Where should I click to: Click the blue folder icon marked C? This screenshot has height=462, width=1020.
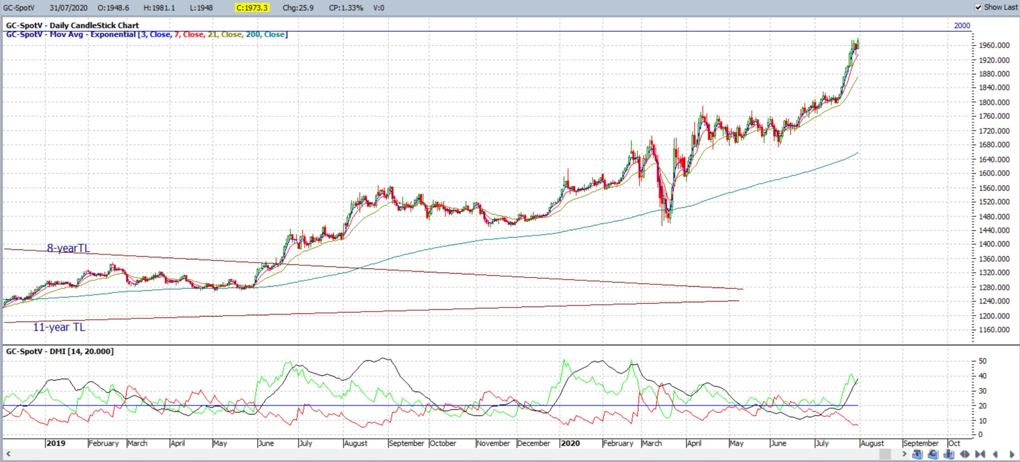click(x=933, y=454)
